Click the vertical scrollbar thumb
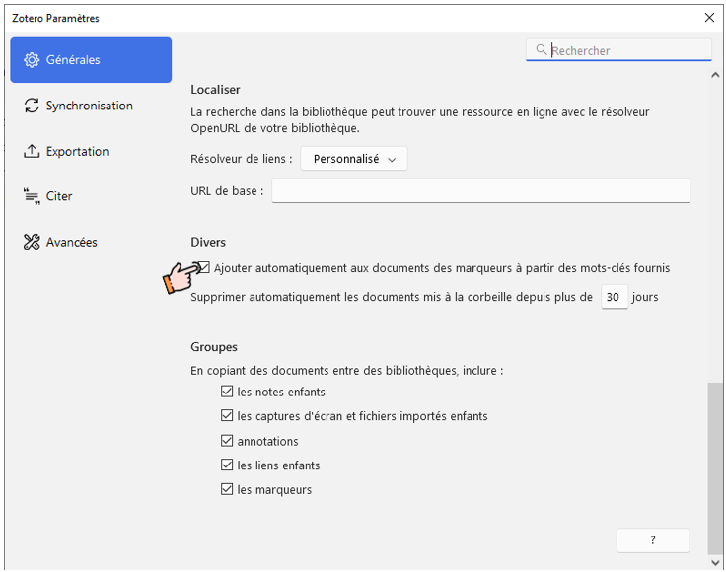This screenshot has height=572, width=726. pyautogui.click(x=715, y=468)
